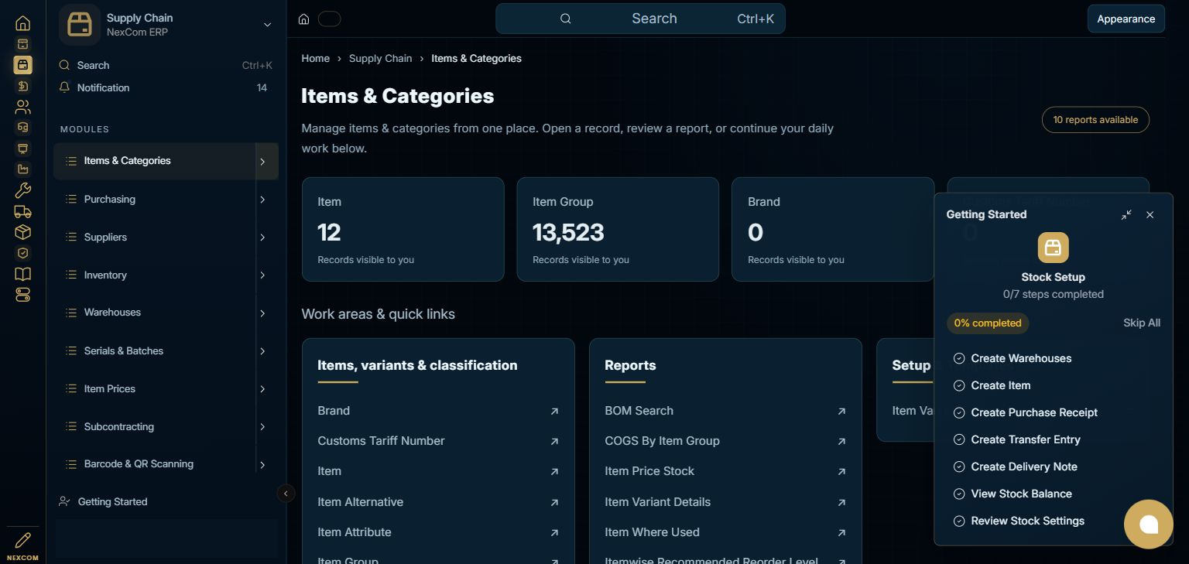Click the arrow icon on the Brand link row
The height and width of the screenshot is (564, 1189).
[554, 412]
